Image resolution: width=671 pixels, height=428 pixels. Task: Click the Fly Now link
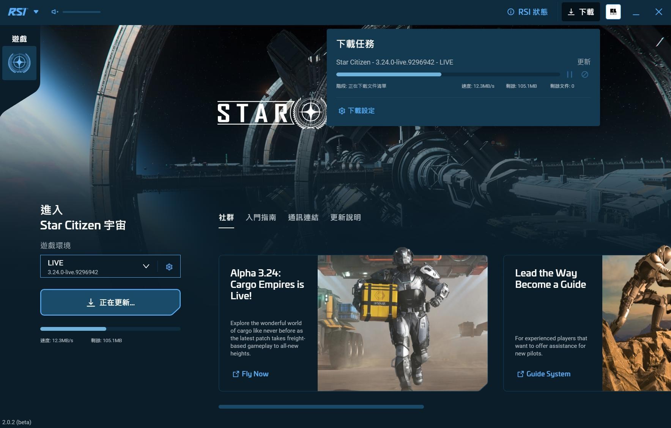click(x=250, y=374)
